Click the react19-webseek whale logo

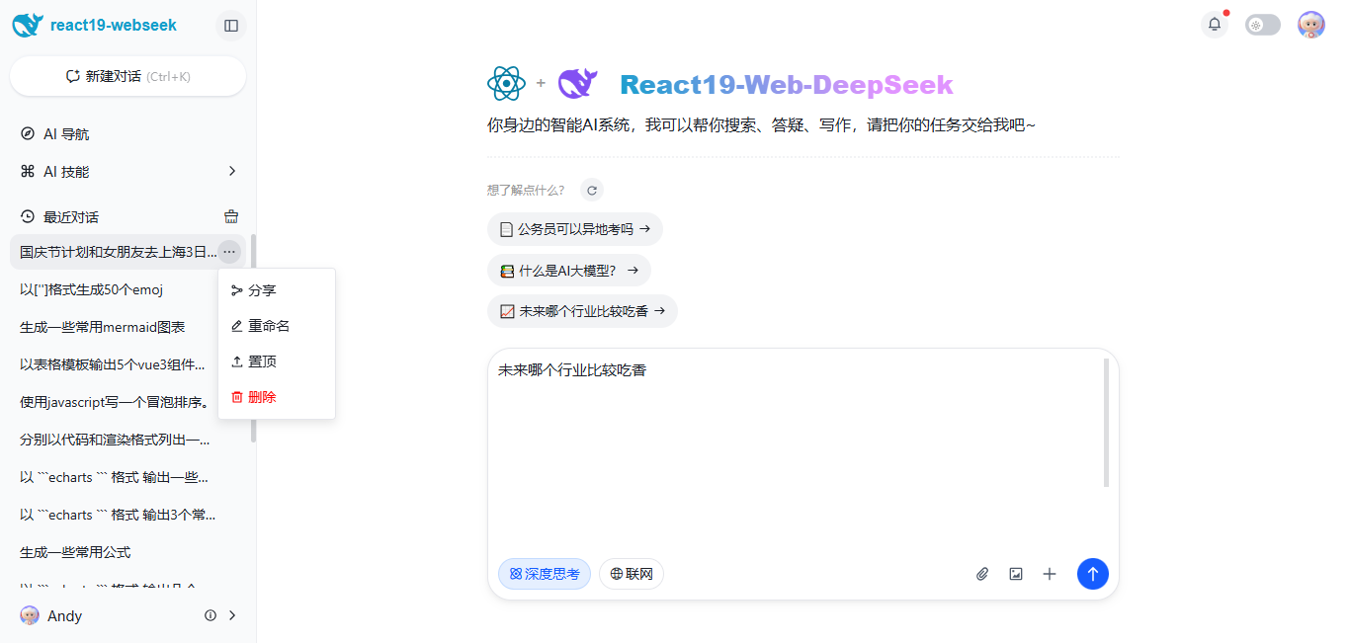[x=27, y=26]
